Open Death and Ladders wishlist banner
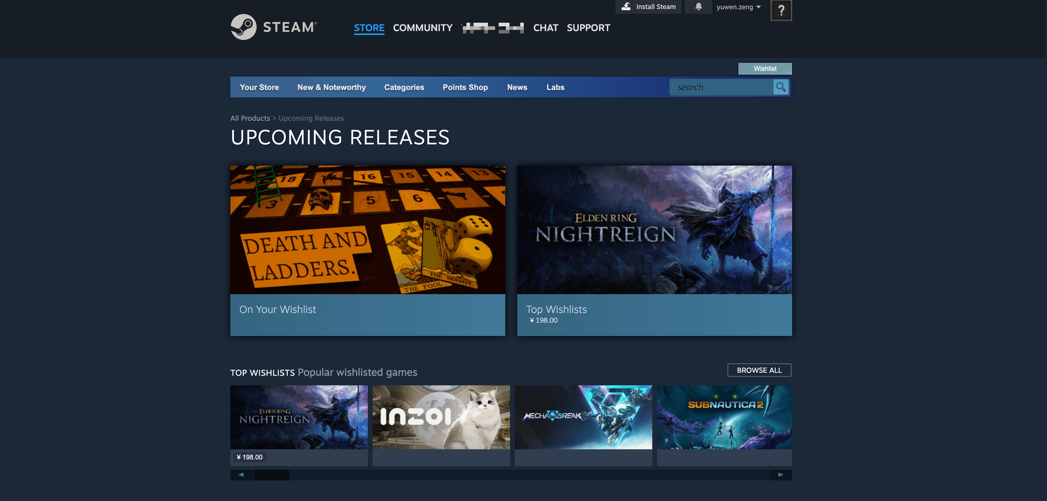 pyautogui.click(x=368, y=230)
